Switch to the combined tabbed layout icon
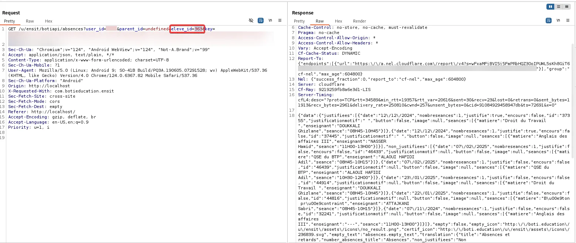Viewport: 576px width, 243px height. pos(566,7)
